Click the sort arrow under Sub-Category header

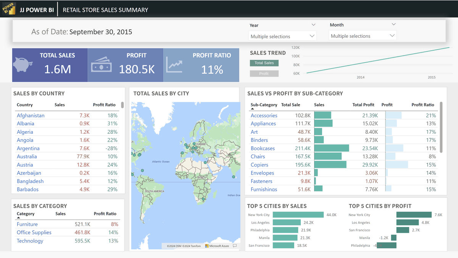click(x=252, y=109)
